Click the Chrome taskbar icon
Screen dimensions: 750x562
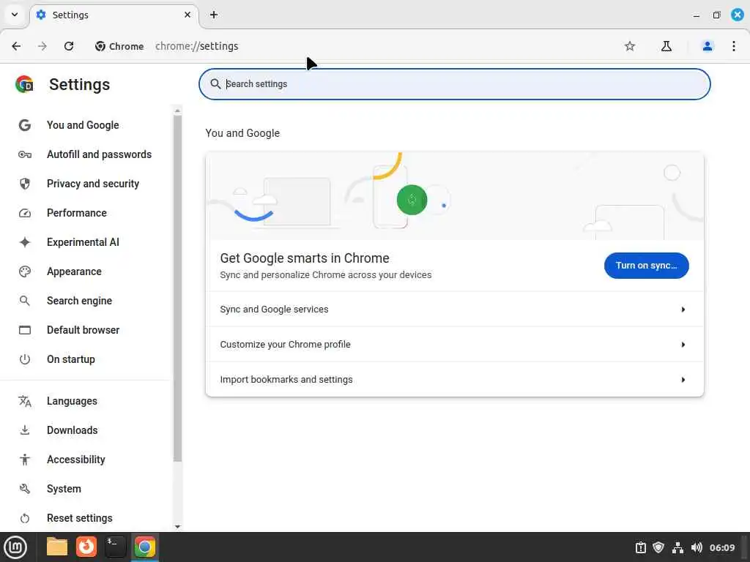(145, 547)
